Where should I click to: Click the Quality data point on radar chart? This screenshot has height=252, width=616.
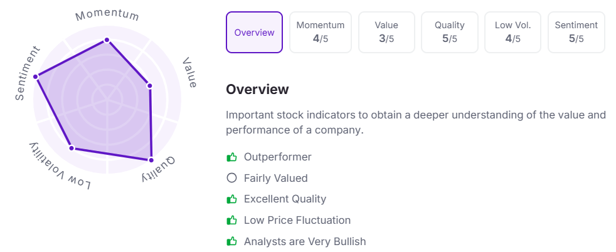click(151, 160)
